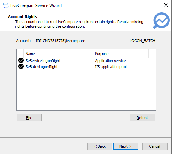Click the 'IIS application pool' purpose cell

(111, 67)
